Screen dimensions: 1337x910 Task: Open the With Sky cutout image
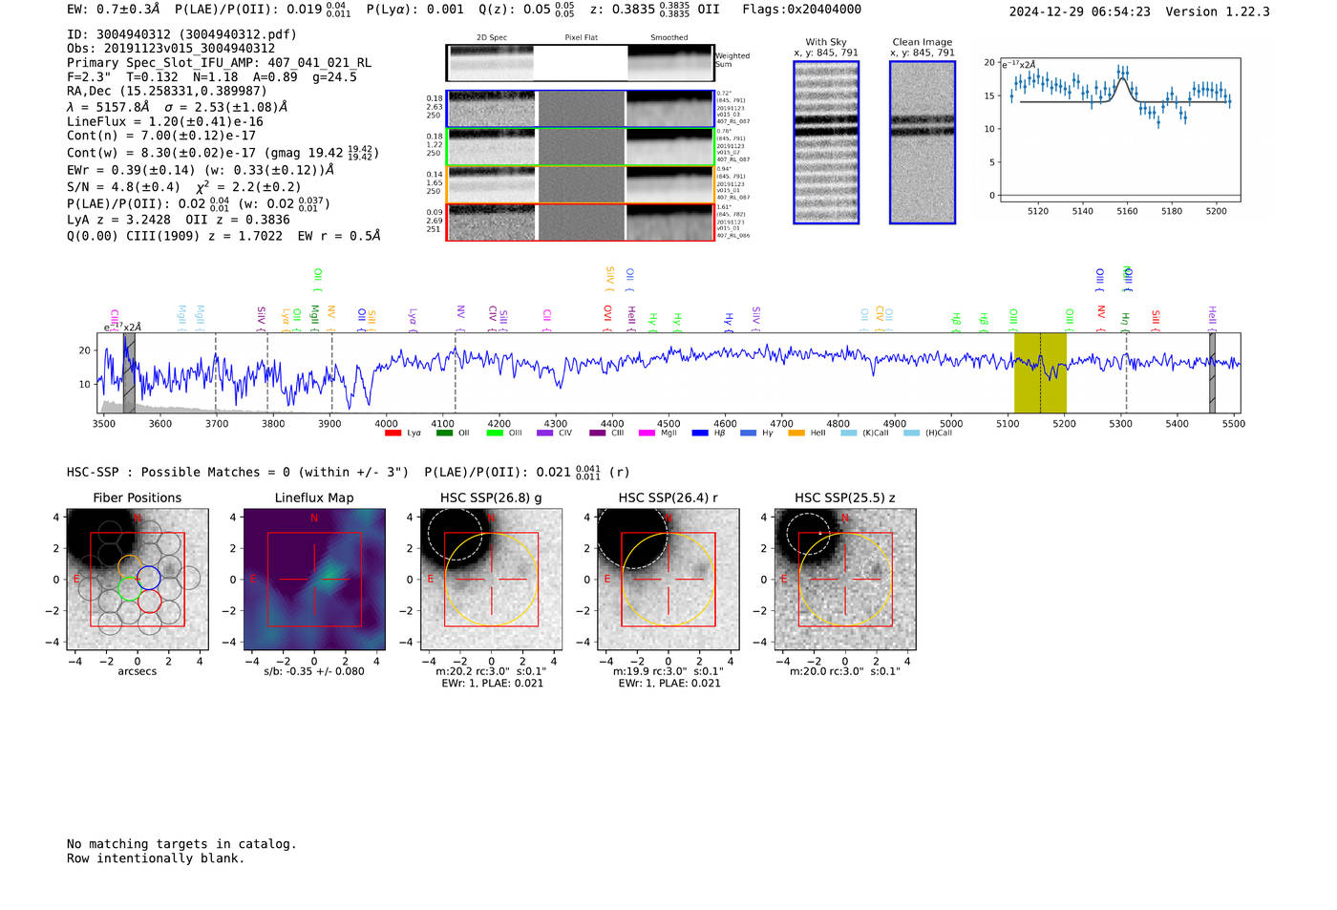coord(826,142)
